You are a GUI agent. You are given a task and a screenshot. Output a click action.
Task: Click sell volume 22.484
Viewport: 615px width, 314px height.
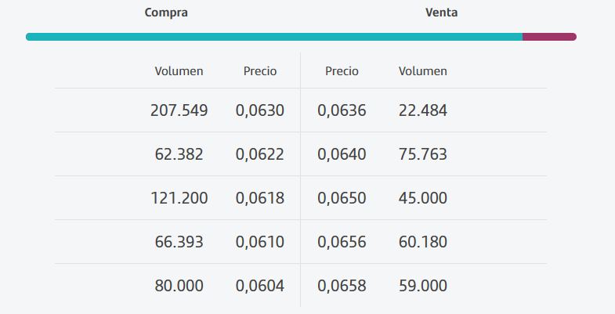[x=423, y=110]
